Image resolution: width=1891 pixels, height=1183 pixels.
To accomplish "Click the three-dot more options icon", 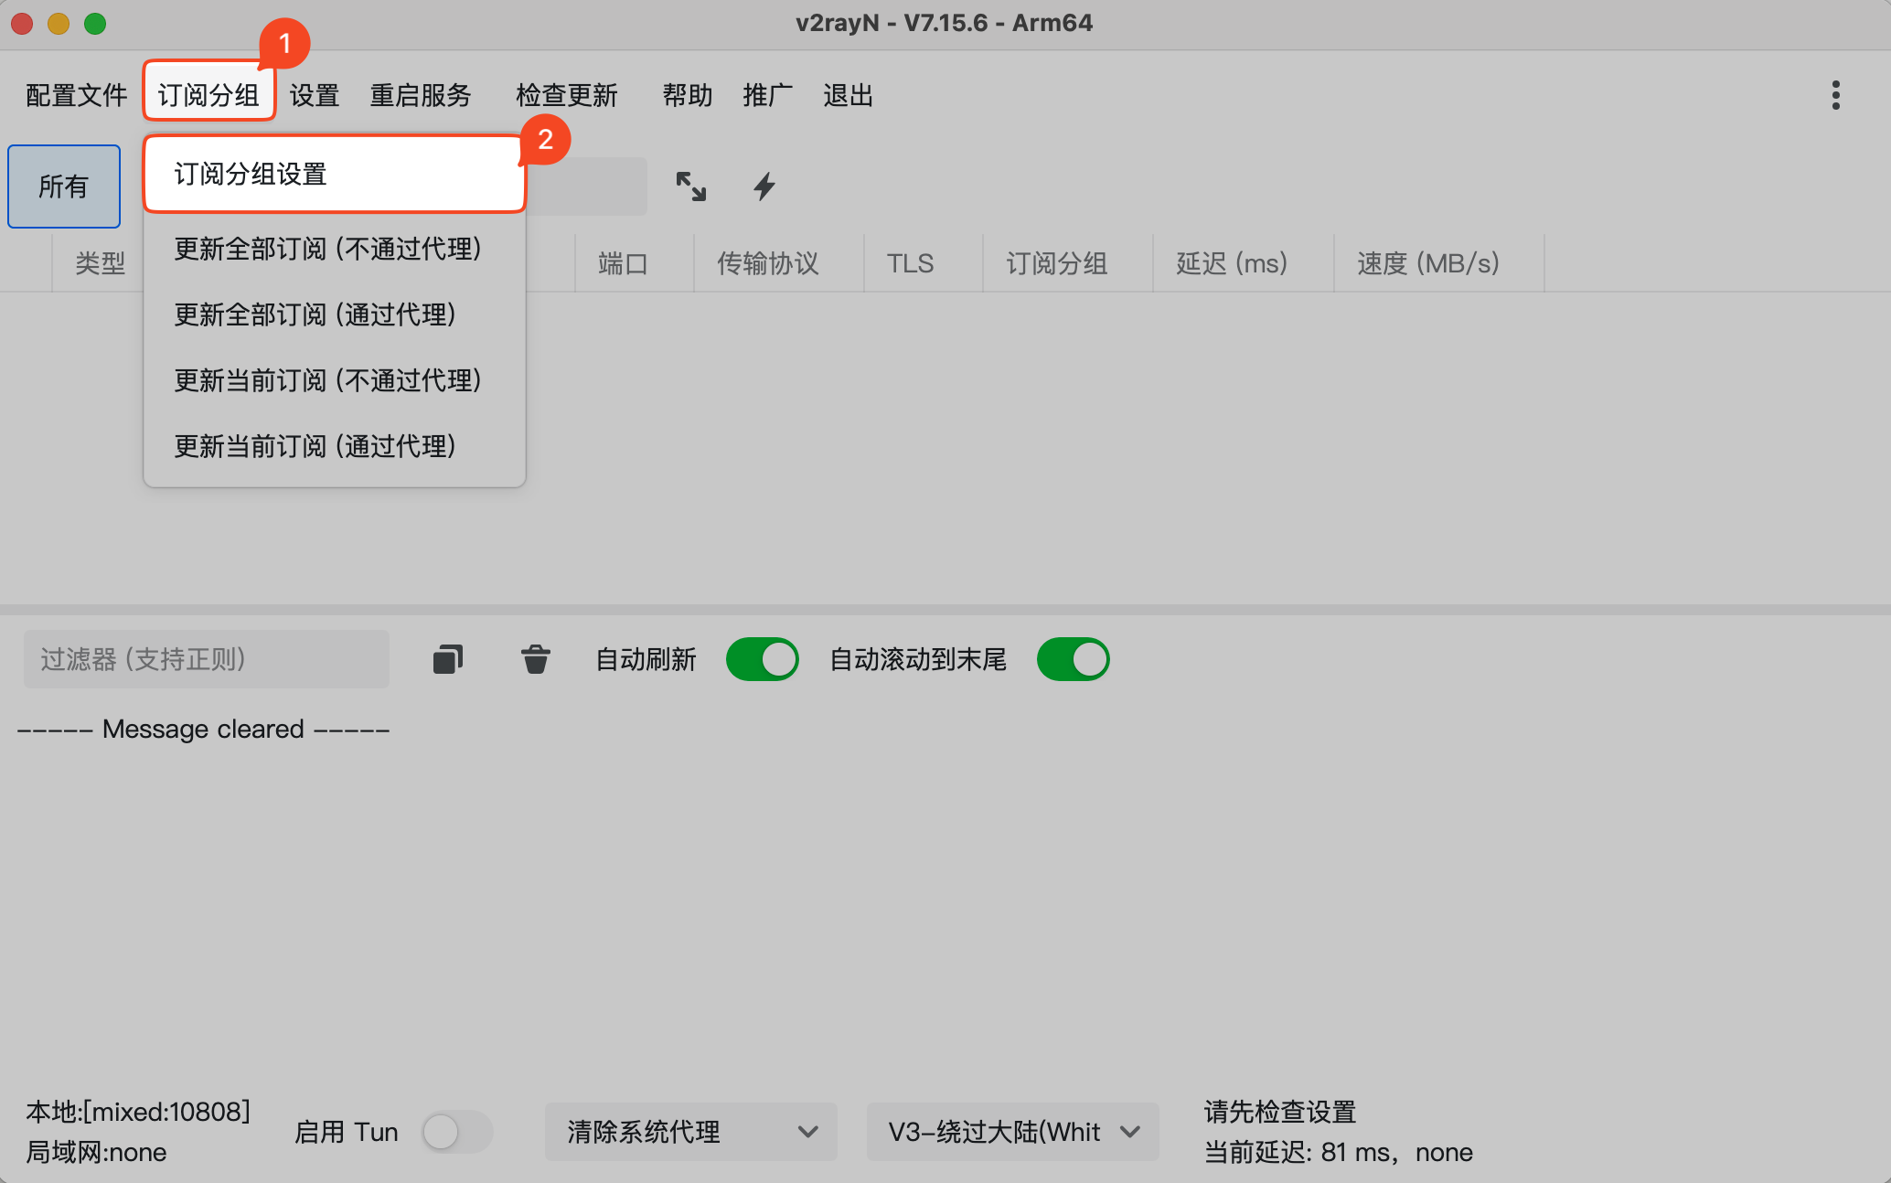I will coord(1835,95).
